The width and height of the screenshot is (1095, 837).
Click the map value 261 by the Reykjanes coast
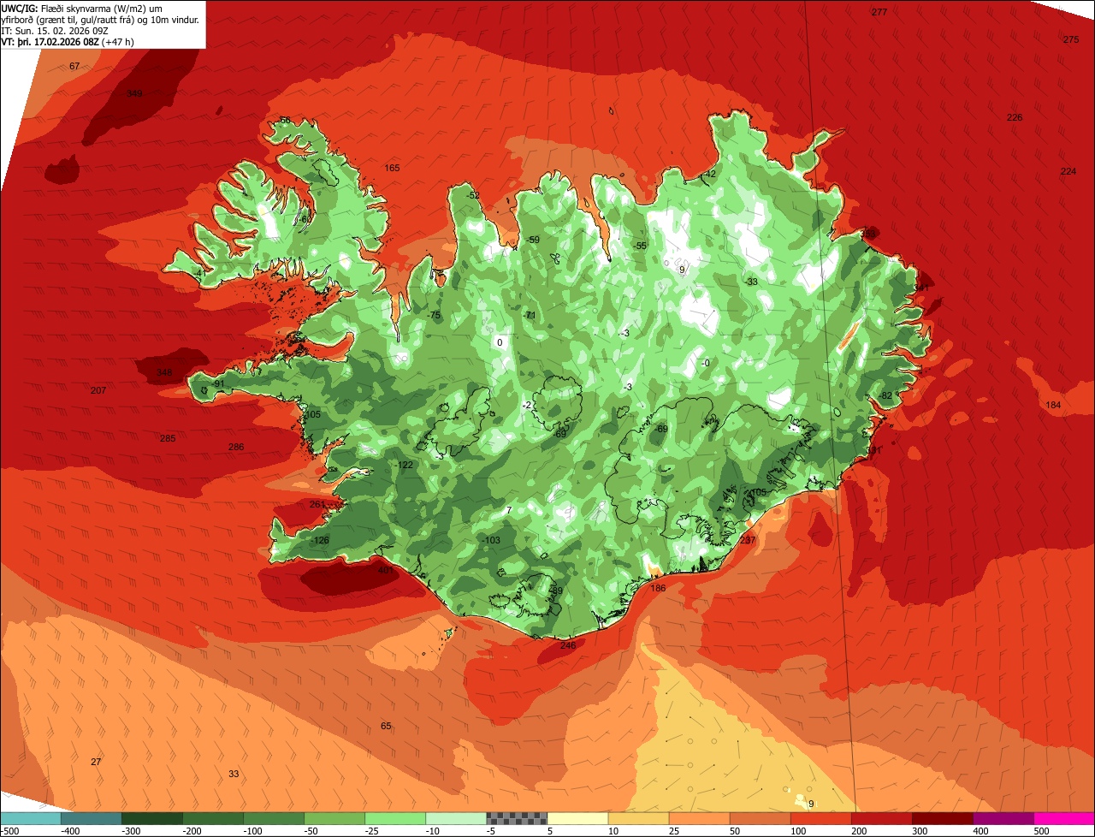pos(317,505)
